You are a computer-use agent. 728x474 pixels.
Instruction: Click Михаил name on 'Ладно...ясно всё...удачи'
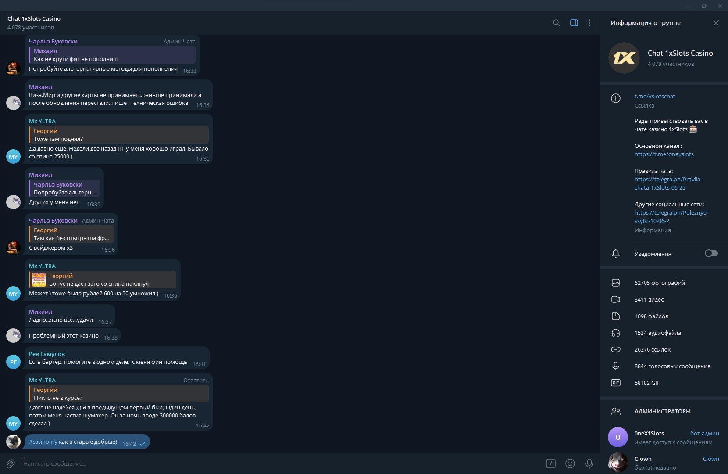[40, 312]
